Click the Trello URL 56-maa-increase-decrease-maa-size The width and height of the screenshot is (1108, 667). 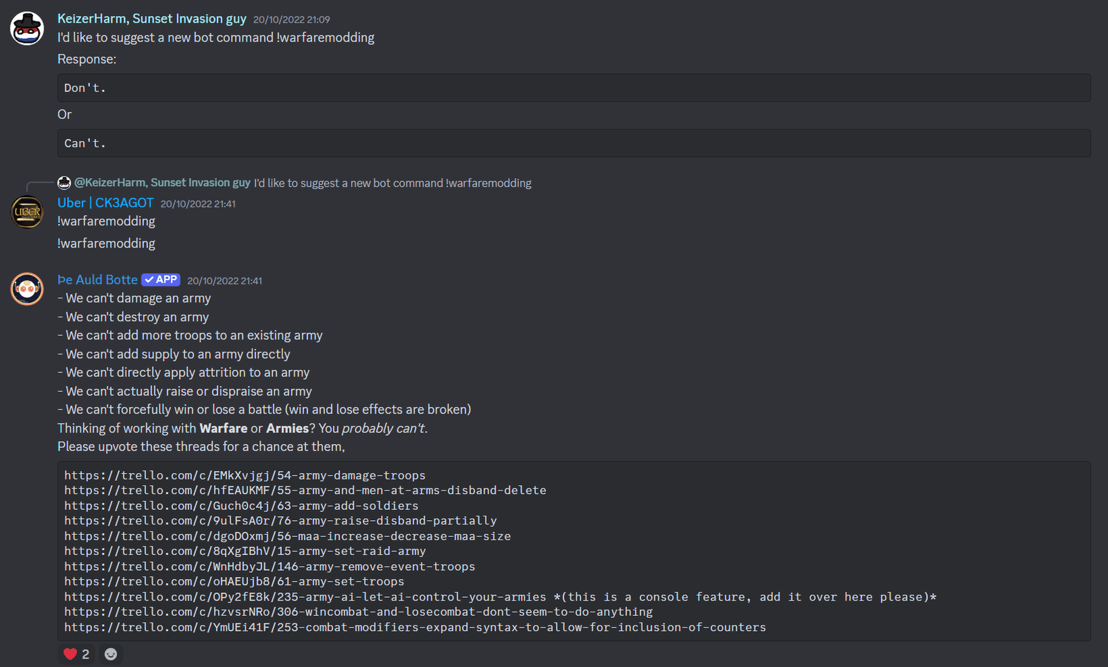(287, 536)
